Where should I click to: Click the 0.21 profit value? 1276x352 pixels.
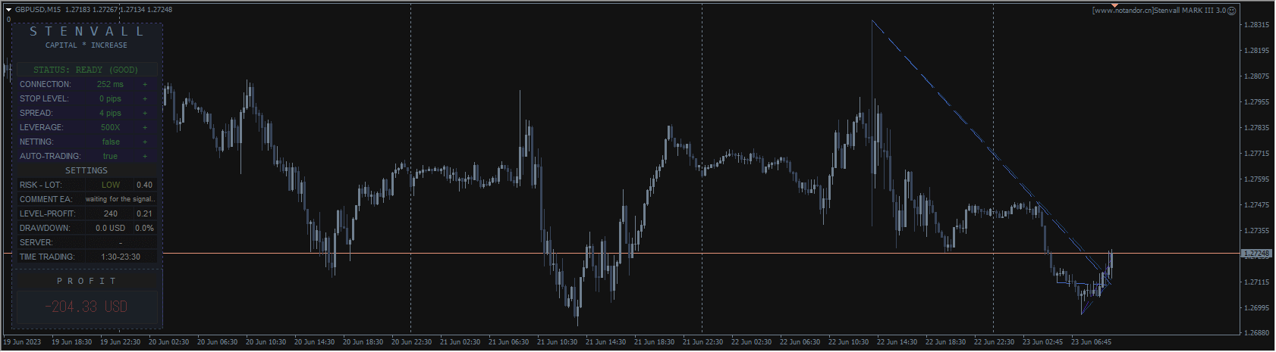pos(144,214)
